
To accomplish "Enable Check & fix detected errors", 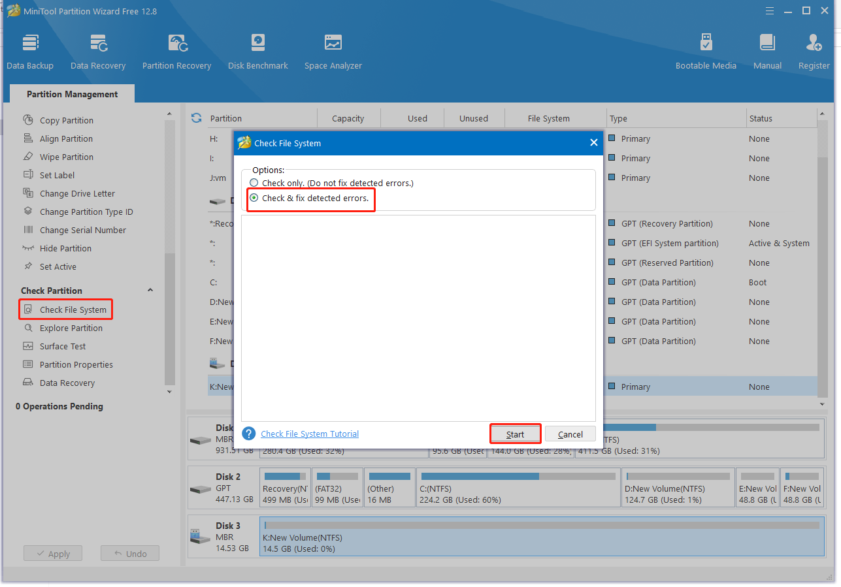I will coord(254,197).
